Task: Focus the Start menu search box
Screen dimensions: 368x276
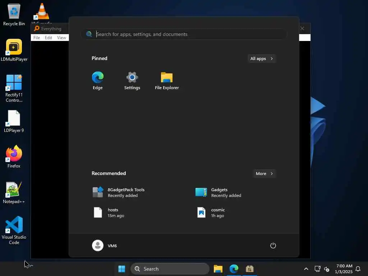Action: tap(184, 34)
